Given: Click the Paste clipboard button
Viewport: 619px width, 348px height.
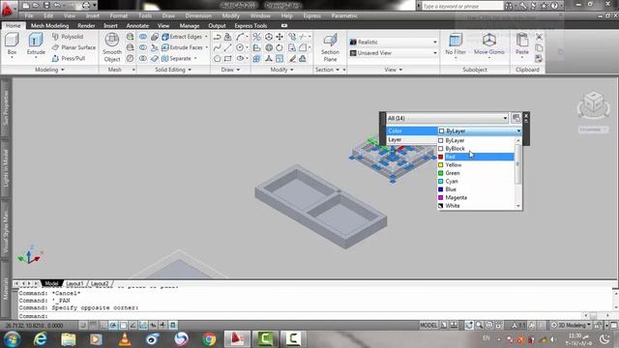Looking at the screenshot, I should click(522, 44).
